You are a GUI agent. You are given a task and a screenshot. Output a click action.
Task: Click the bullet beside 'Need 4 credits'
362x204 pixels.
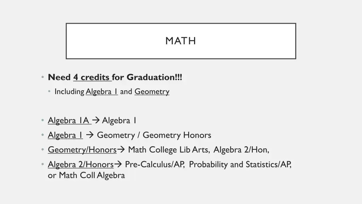point(42,77)
